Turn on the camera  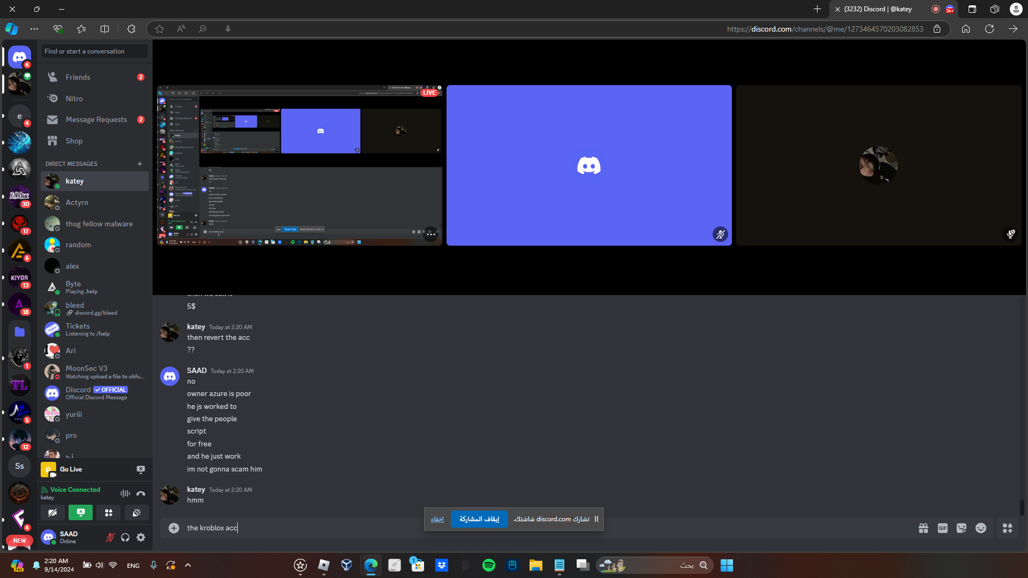(x=52, y=513)
